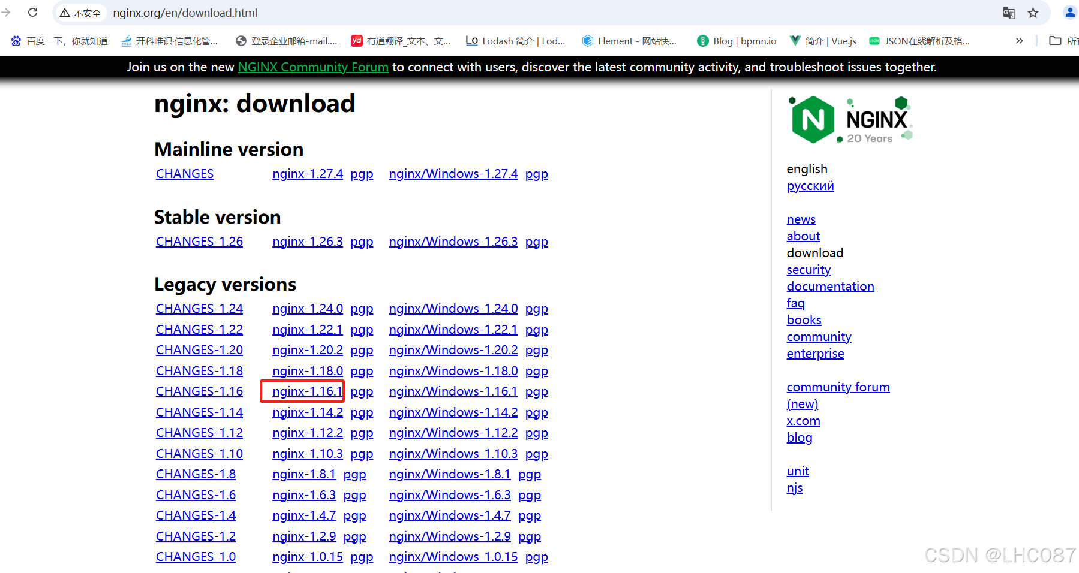Download nginx/Windows-1.0.15

[x=453, y=557]
